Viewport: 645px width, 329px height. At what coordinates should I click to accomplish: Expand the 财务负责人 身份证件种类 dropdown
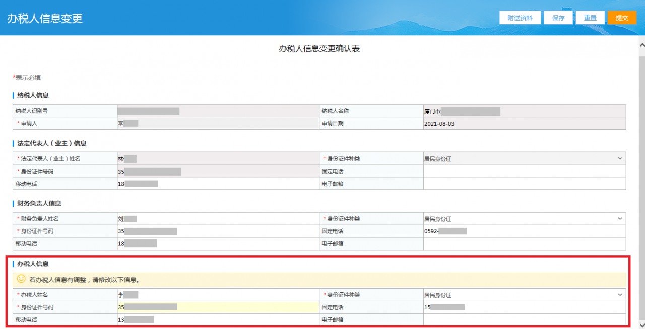pyautogui.click(x=619, y=218)
